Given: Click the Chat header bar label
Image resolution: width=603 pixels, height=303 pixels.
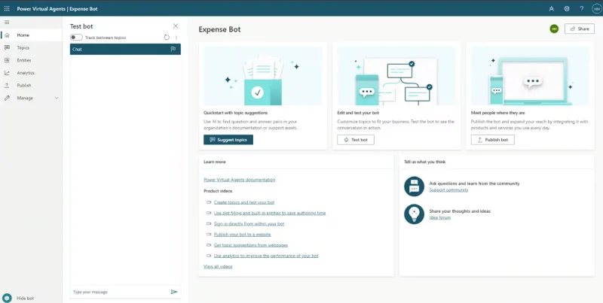Looking at the screenshot, I should 77,49.
